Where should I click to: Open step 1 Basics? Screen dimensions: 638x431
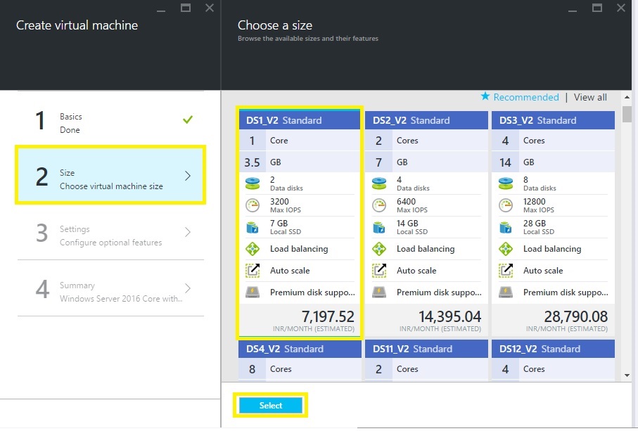coord(110,120)
